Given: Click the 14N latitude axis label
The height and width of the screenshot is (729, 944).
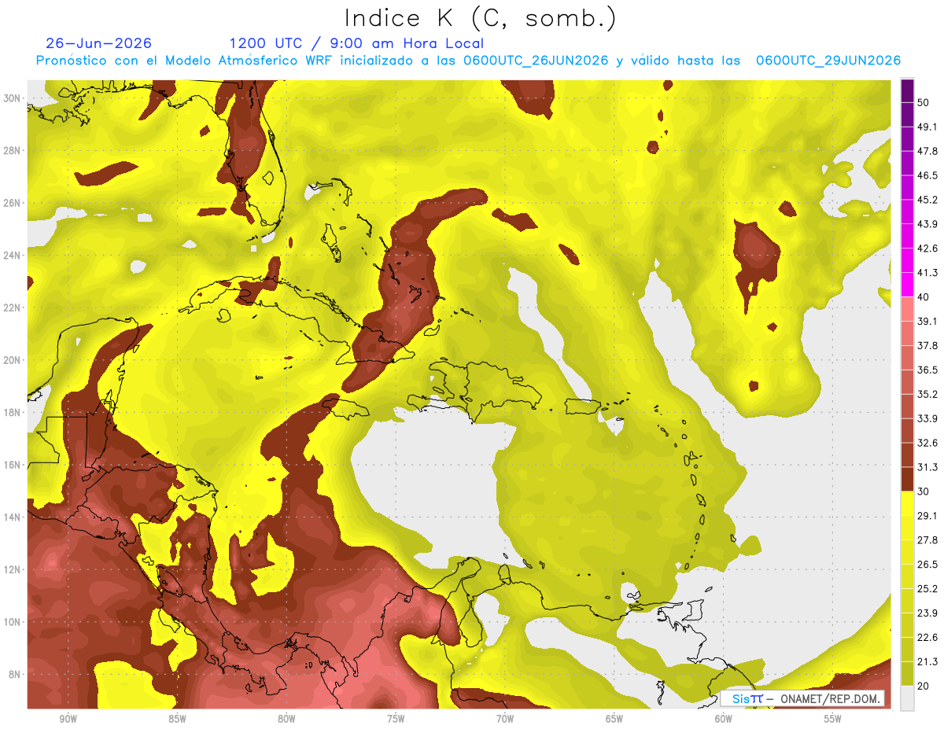Looking at the screenshot, I should tap(13, 517).
